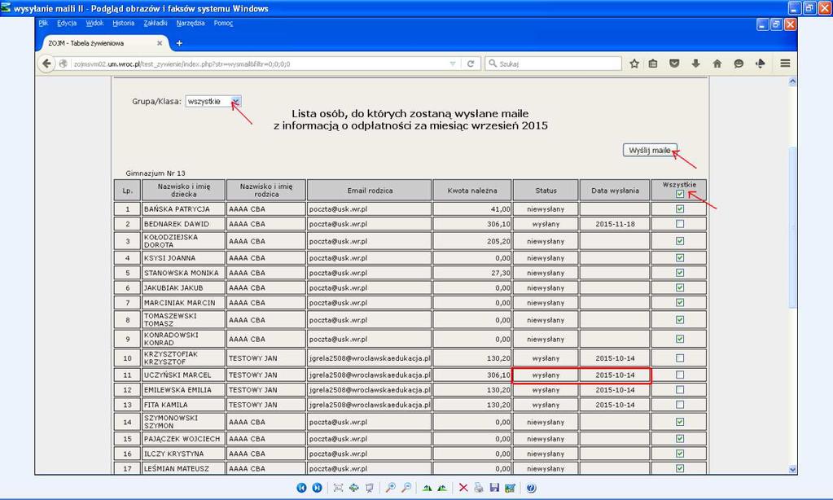Go to next image in viewer
The image size is (833, 500).
click(317, 487)
